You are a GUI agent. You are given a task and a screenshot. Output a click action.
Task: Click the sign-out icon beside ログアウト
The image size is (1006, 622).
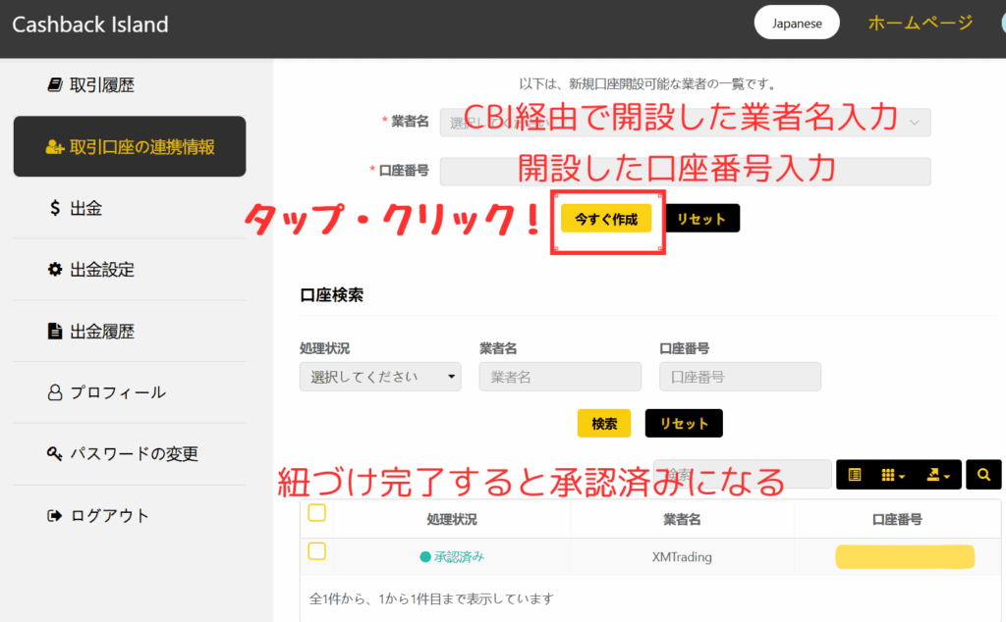click(55, 516)
